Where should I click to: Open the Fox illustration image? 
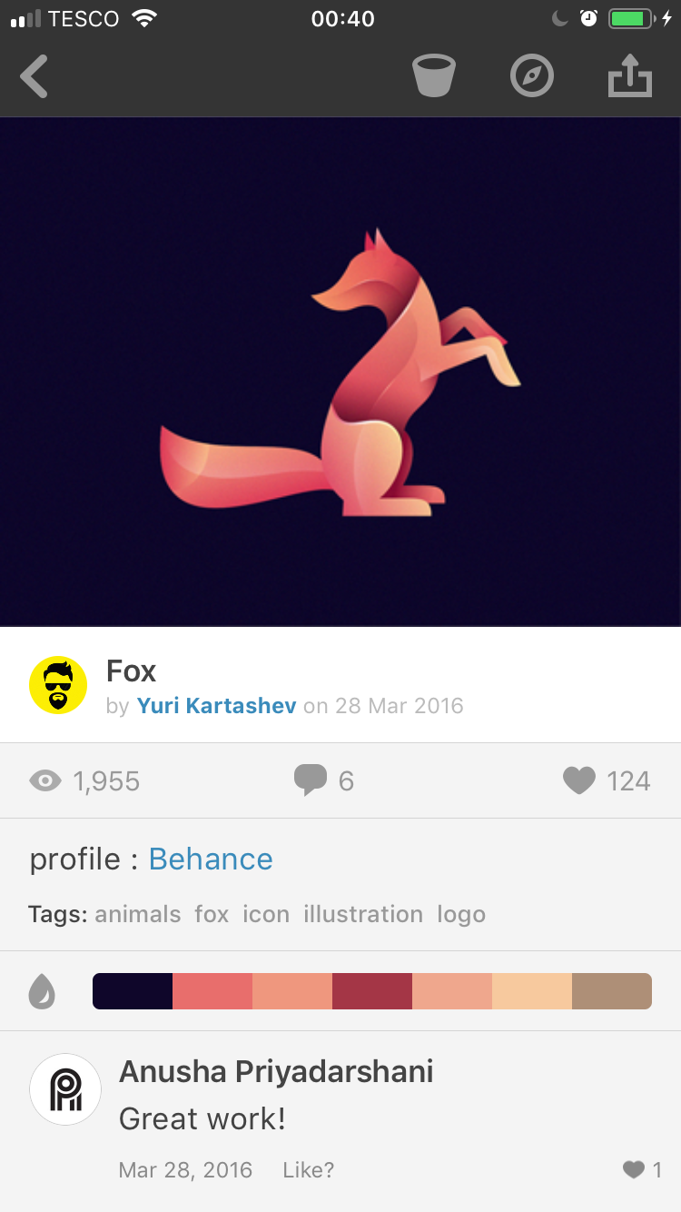point(340,372)
